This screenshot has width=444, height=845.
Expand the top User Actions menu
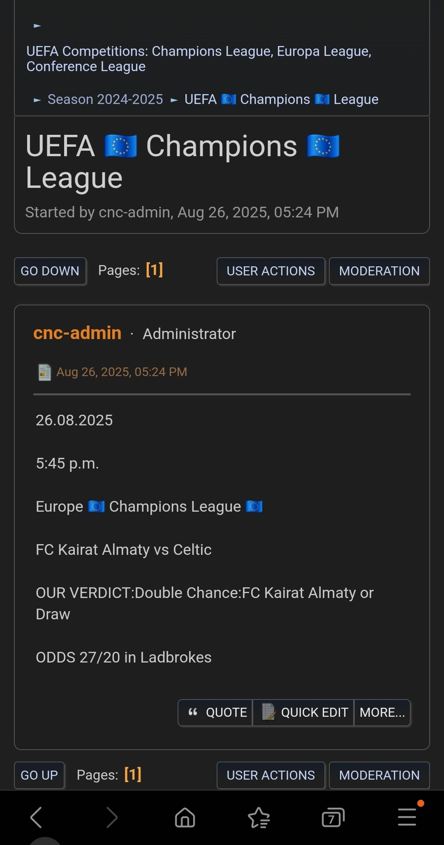click(271, 271)
